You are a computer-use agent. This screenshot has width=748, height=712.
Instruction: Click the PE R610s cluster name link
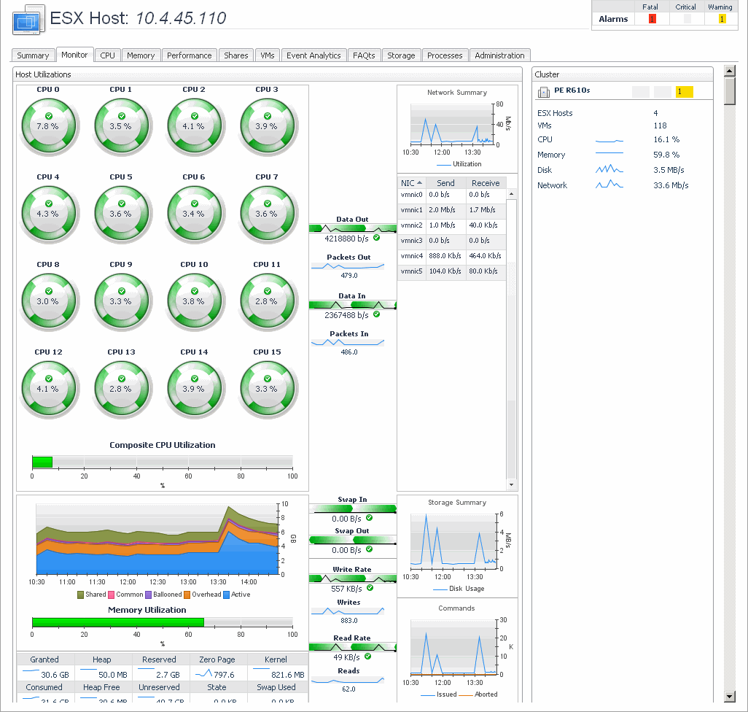pos(572,91)
